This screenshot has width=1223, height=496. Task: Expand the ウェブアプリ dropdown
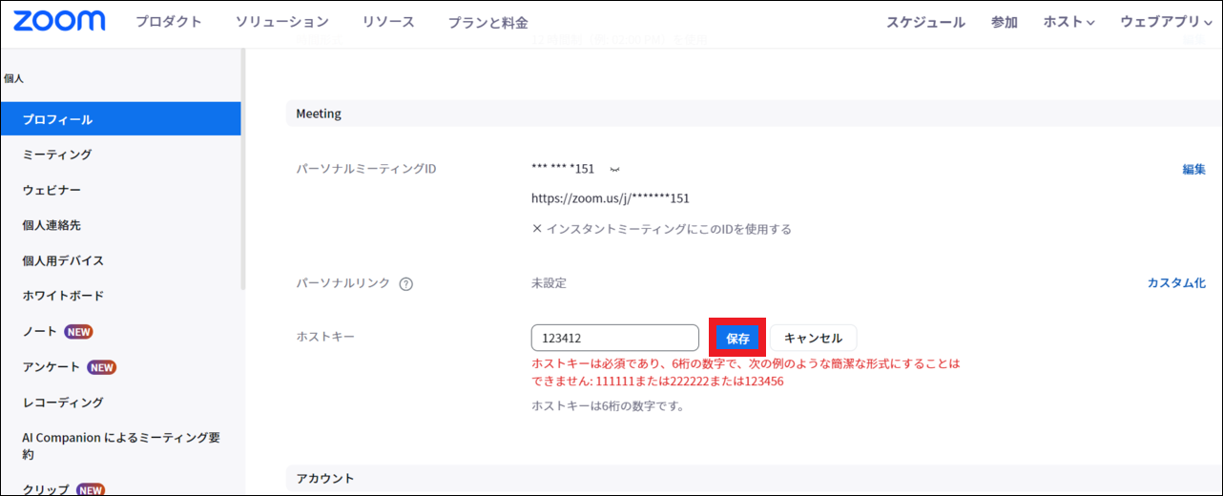(x=1168, y=22)
